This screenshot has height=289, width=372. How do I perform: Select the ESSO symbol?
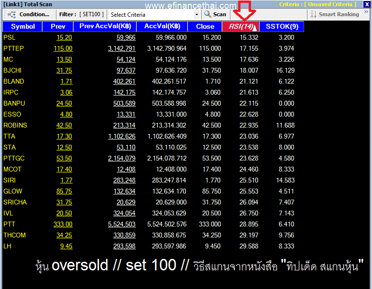click(12, 114)
